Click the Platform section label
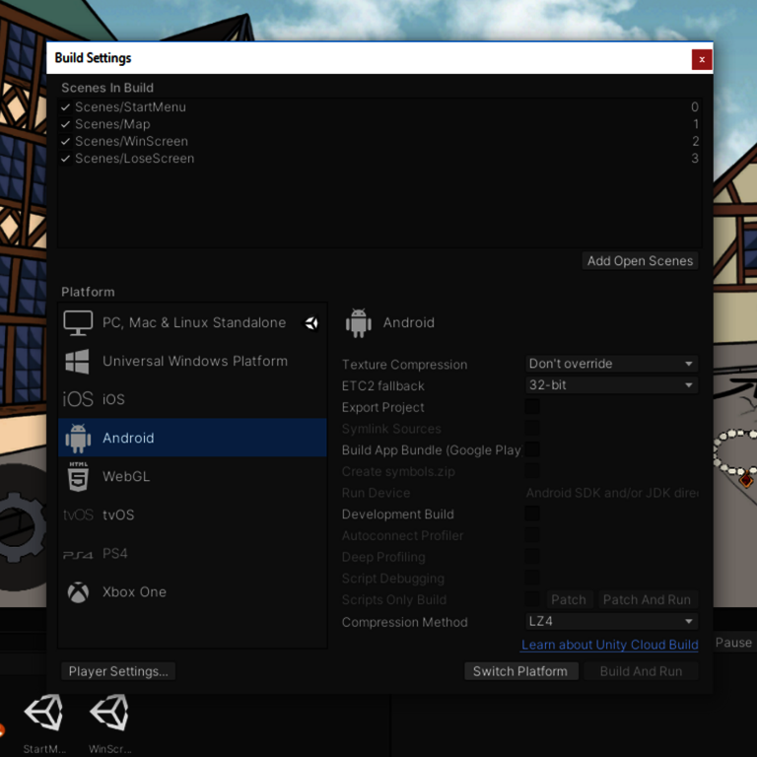Viewport: 757px width, 757px height. click(88, 292)
